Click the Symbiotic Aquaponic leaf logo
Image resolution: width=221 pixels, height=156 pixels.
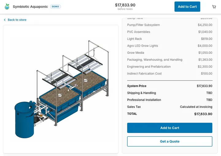7,7
